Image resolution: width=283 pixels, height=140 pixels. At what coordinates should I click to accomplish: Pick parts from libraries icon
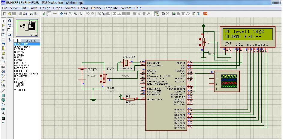click(135, 14)
